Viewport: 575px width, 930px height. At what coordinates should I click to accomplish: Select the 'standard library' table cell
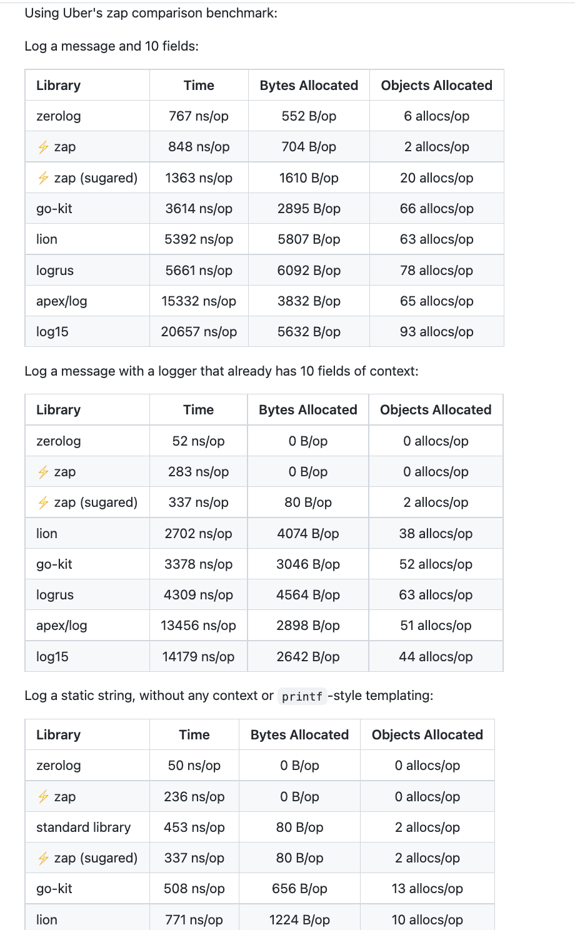pos(84,827)
